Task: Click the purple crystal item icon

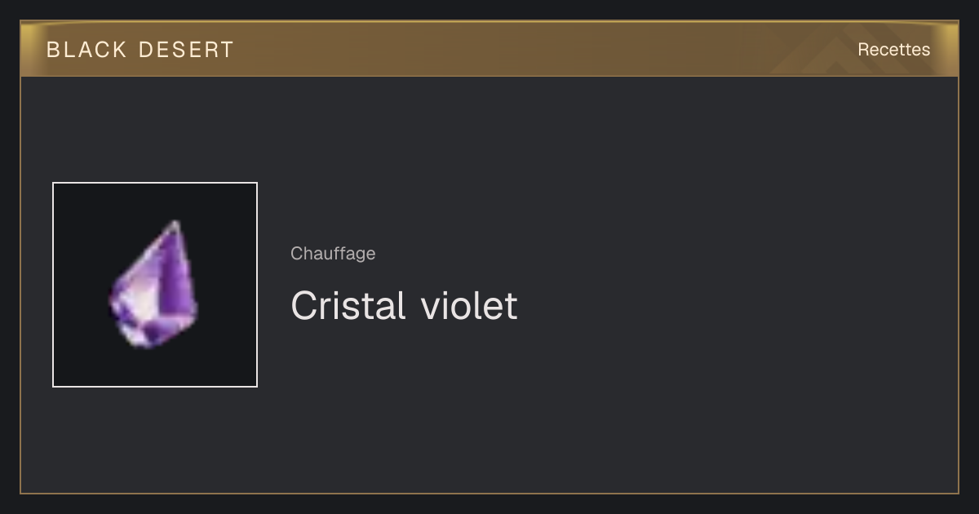Action: (x=154, y=285)
